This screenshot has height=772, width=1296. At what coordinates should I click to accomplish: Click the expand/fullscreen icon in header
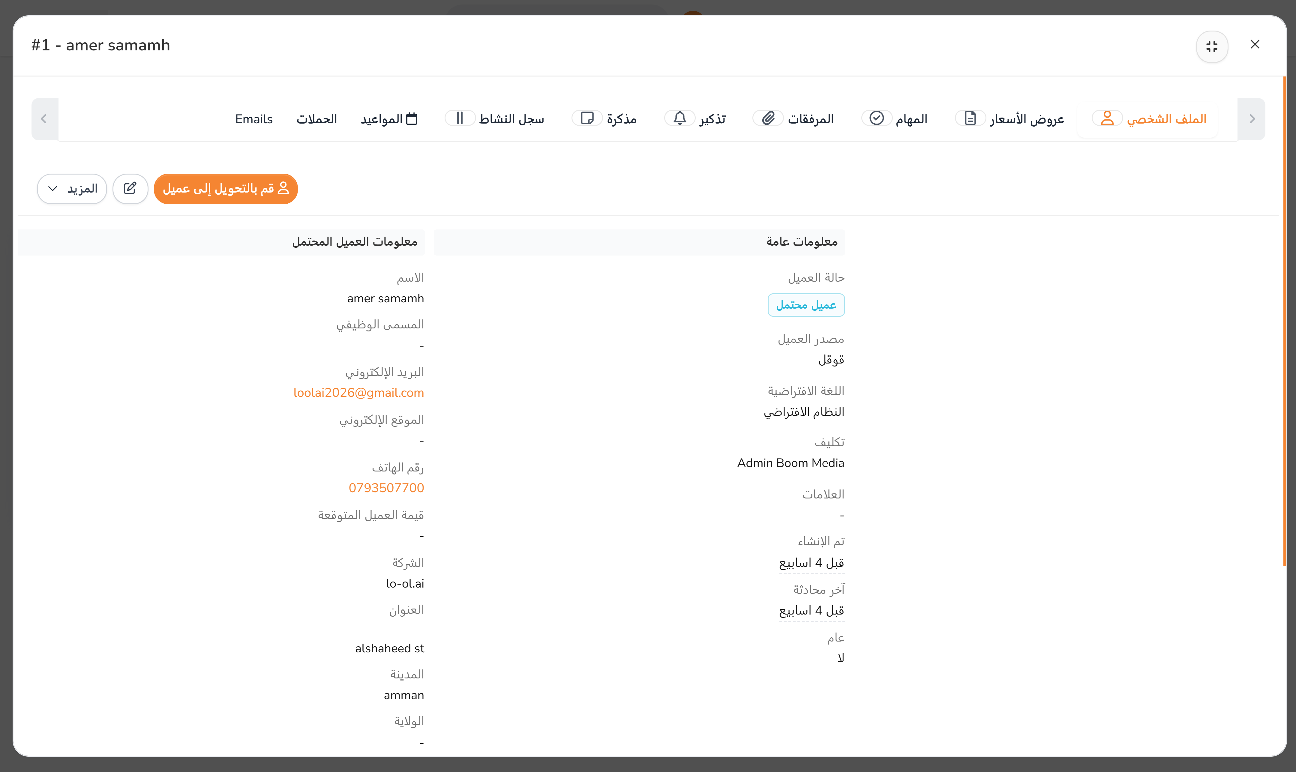pyautogui.click(x=1212, y=46)
